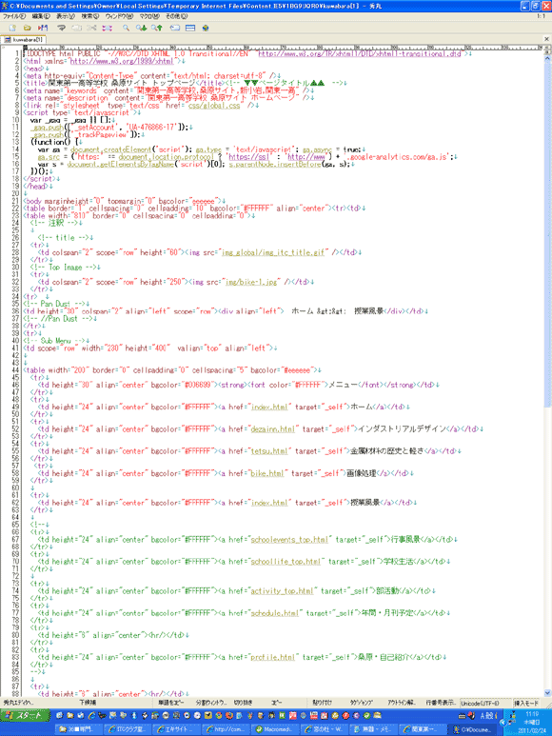Follow the schoollife_top.html link

[x=286, y=562]
